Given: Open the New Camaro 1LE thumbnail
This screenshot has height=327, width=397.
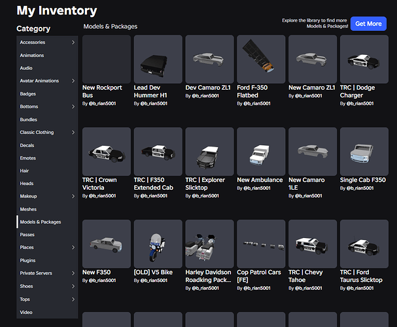Looking at the screenshot, I should [x=313, y=152].
